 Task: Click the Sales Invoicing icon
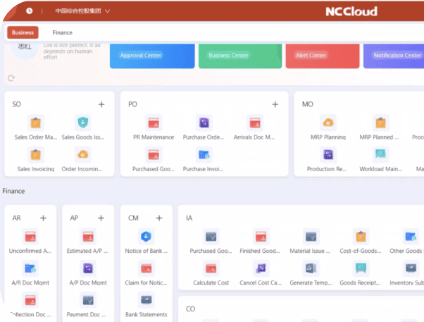(35, 154)
